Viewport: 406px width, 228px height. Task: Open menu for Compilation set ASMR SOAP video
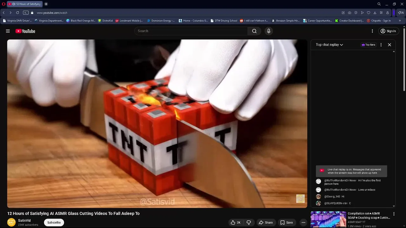(394, 214)
